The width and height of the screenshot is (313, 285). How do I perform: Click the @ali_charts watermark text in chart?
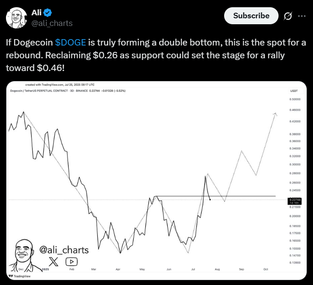click(x=64, y=250)
